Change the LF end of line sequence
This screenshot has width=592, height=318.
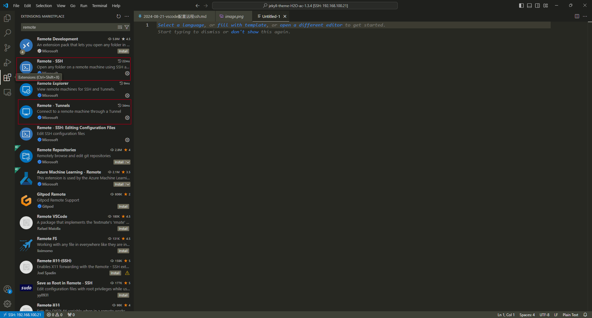pyautogui.click(x=556, y=315)
